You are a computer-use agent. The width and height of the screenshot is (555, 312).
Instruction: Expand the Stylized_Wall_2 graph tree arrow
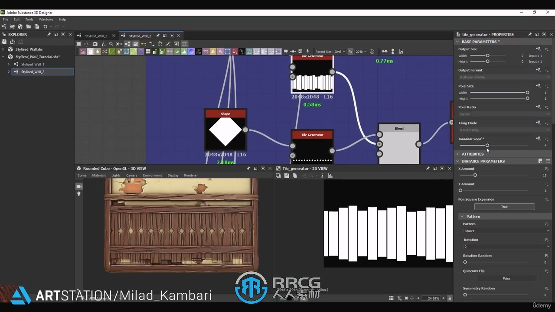pos(9,71)
